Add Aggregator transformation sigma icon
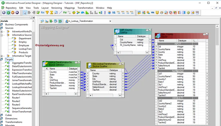This screenshot has height=126, width=221. coord(51,13)
